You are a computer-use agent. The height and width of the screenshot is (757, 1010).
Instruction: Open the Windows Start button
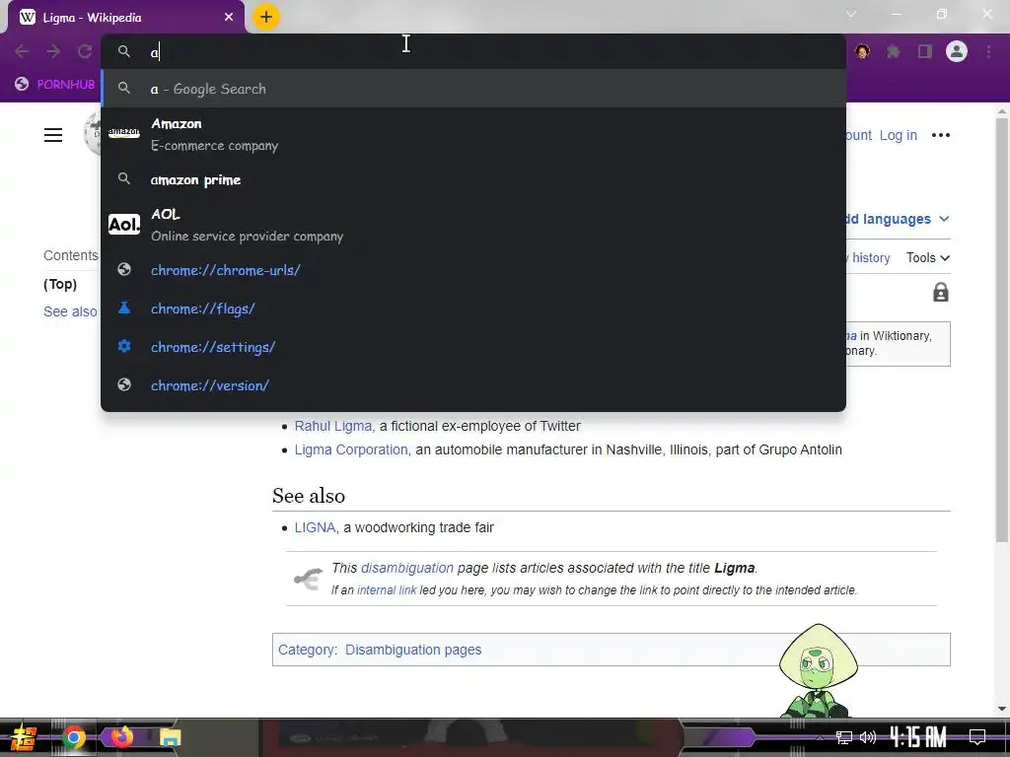(x=22, y=737)
